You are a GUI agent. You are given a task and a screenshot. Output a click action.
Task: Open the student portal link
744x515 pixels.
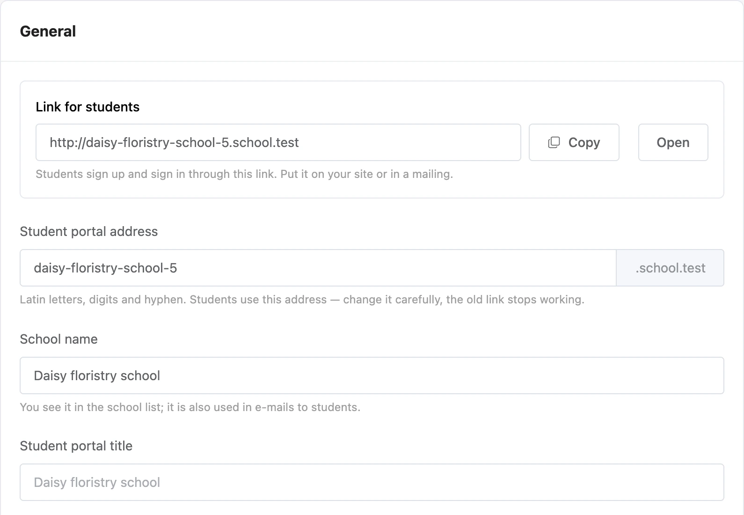pyautogui.click(x=673, y=142)
